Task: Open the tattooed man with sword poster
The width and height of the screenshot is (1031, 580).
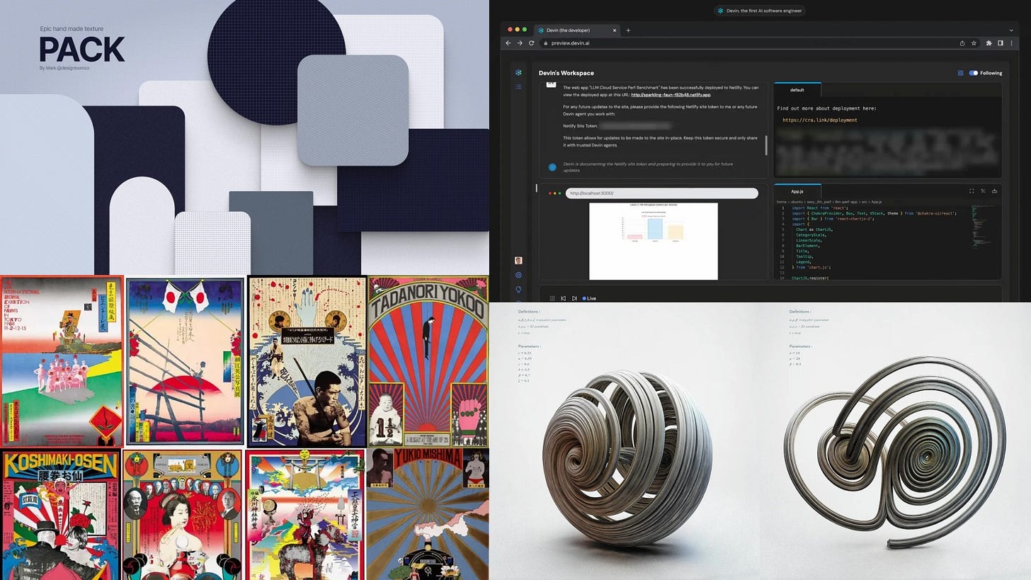Action: 306,361
